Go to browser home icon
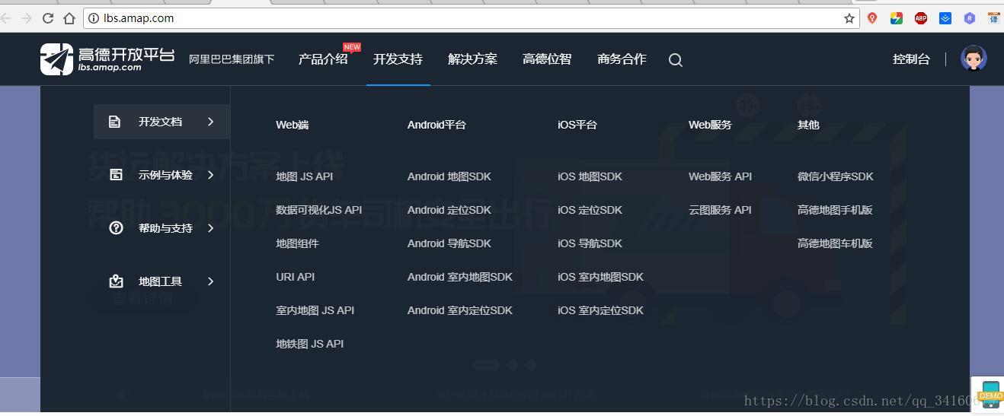1004x416 pixels. (x=69, y=17)
